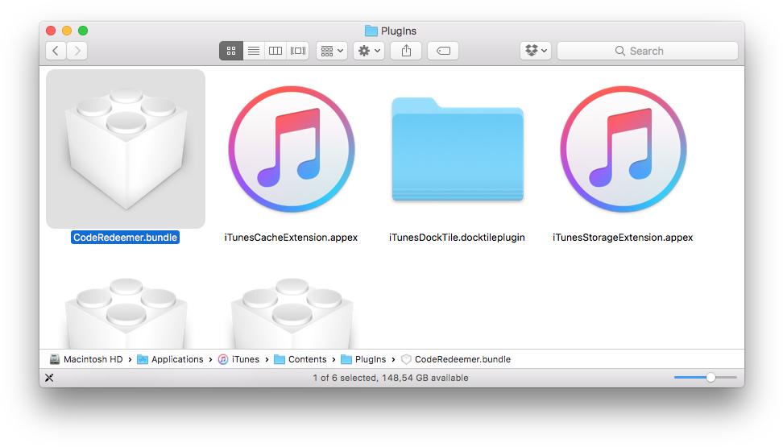This screenshot has height=447, width=783.
Task: Click the iTunesDockTile.docktileplugin file name
Action: click(x=457, y=238)
